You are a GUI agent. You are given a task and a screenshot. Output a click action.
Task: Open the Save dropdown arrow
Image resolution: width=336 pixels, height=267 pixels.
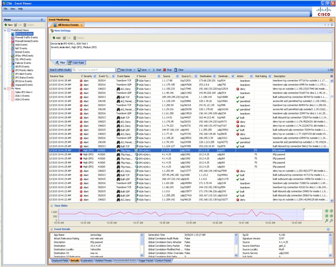[x=149, y=70]
